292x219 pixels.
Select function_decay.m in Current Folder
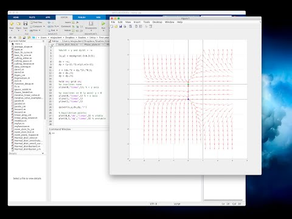24,83
